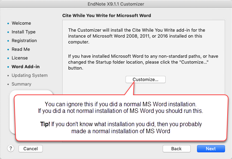
Task: Select the Install Type step
Action: click(24, 32)
